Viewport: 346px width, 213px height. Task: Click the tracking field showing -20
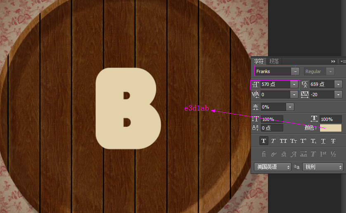pyautogui.click(x=322, y=95)
